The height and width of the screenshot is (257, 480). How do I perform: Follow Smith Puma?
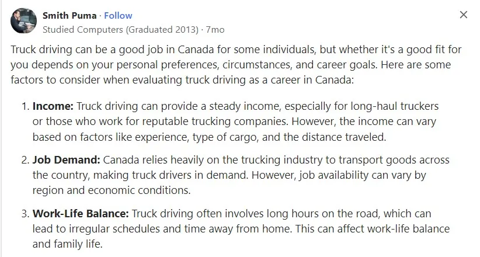click(118, 16)
